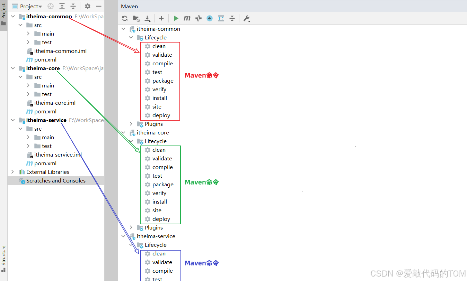Open Maven settings wrench icon
467x281 pixels.
click(247, 19)
